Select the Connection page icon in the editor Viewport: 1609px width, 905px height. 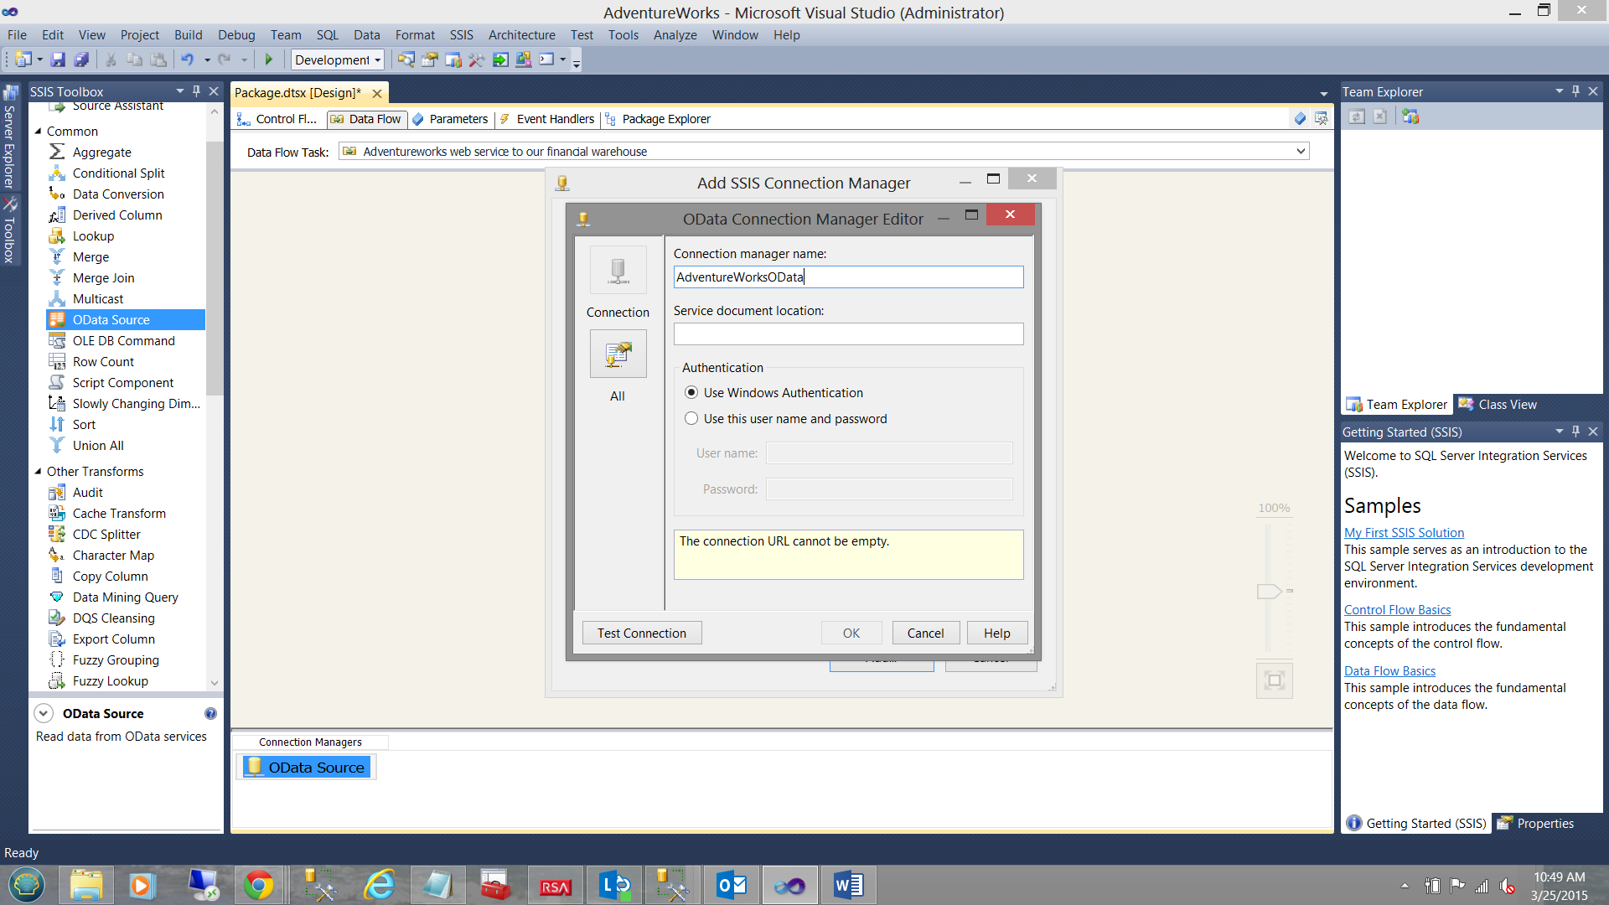click(x=618, y=270)
